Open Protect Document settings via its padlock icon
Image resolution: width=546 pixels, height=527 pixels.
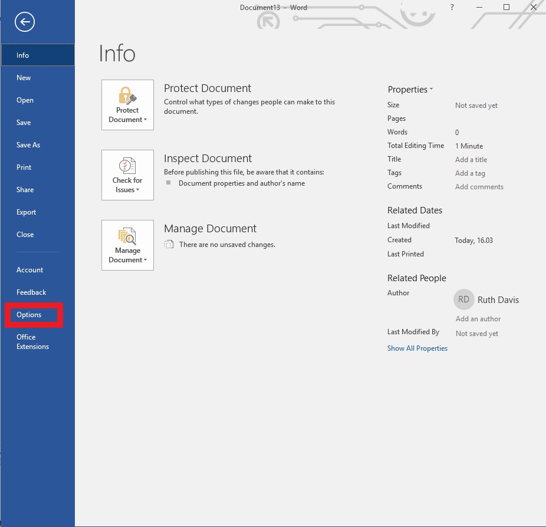point(127,96)
